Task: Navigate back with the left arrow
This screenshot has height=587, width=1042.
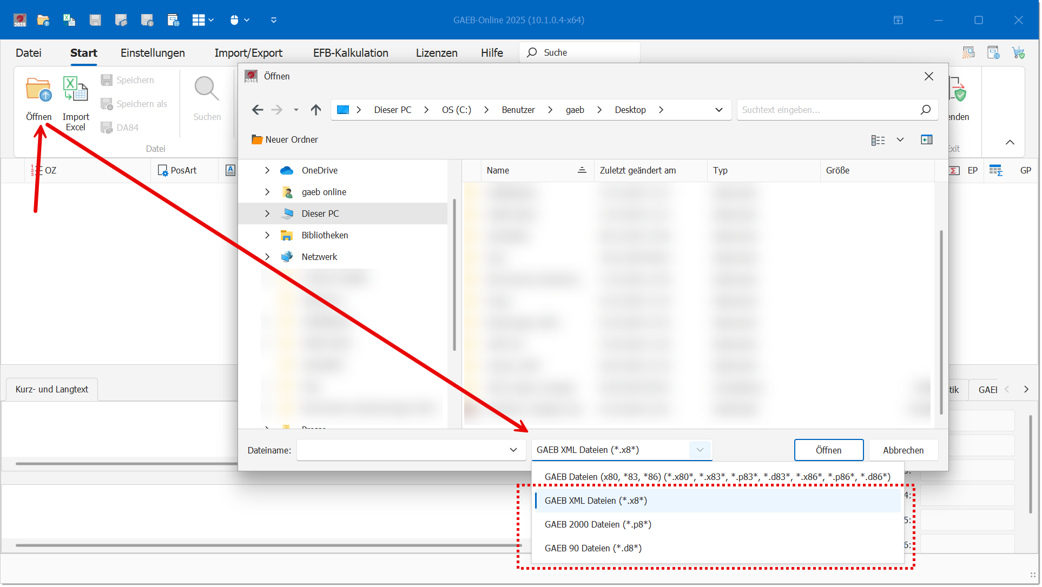Action: (258, 110)
